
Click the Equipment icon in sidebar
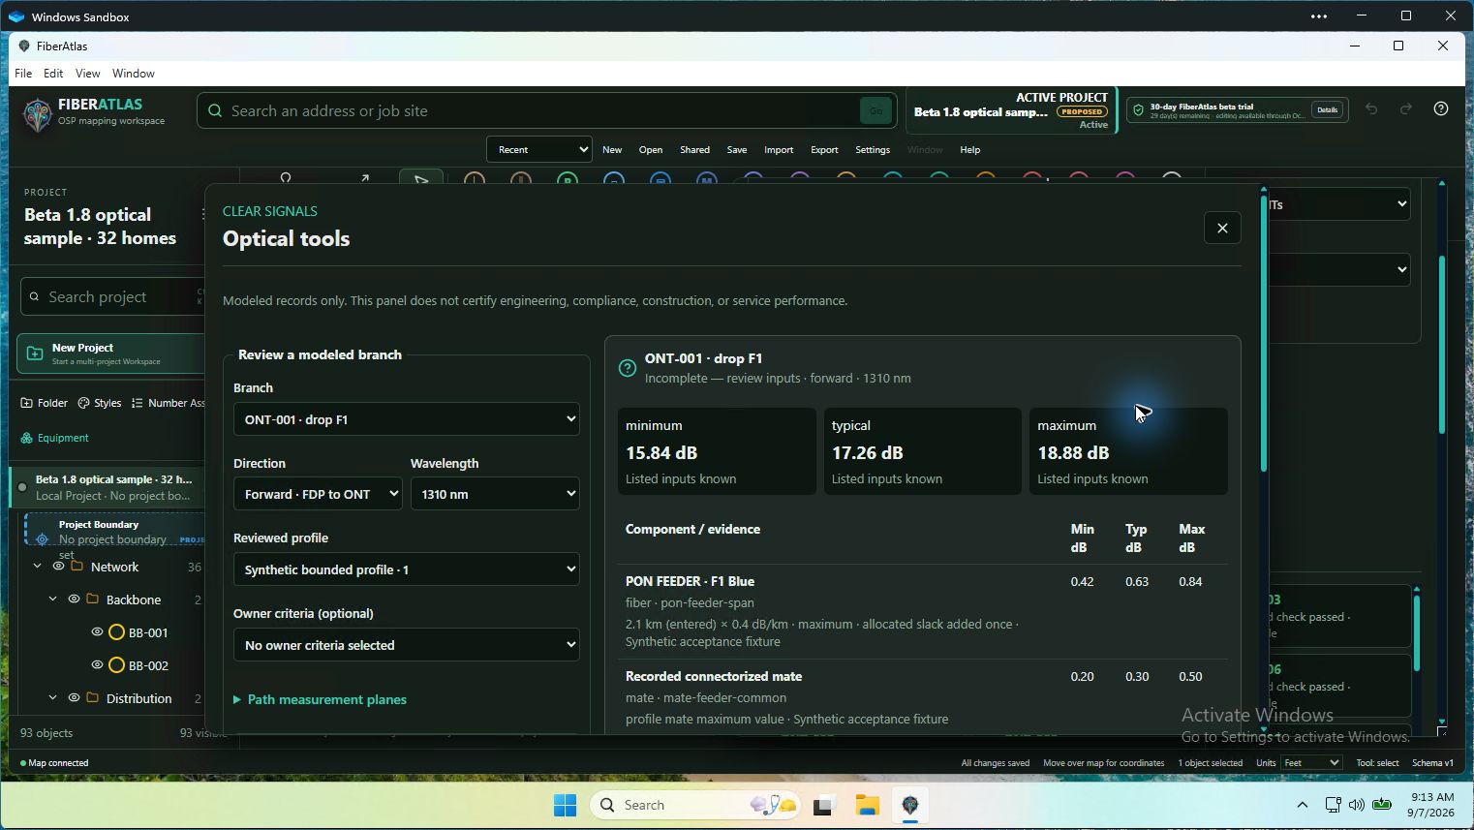point(27,438)
